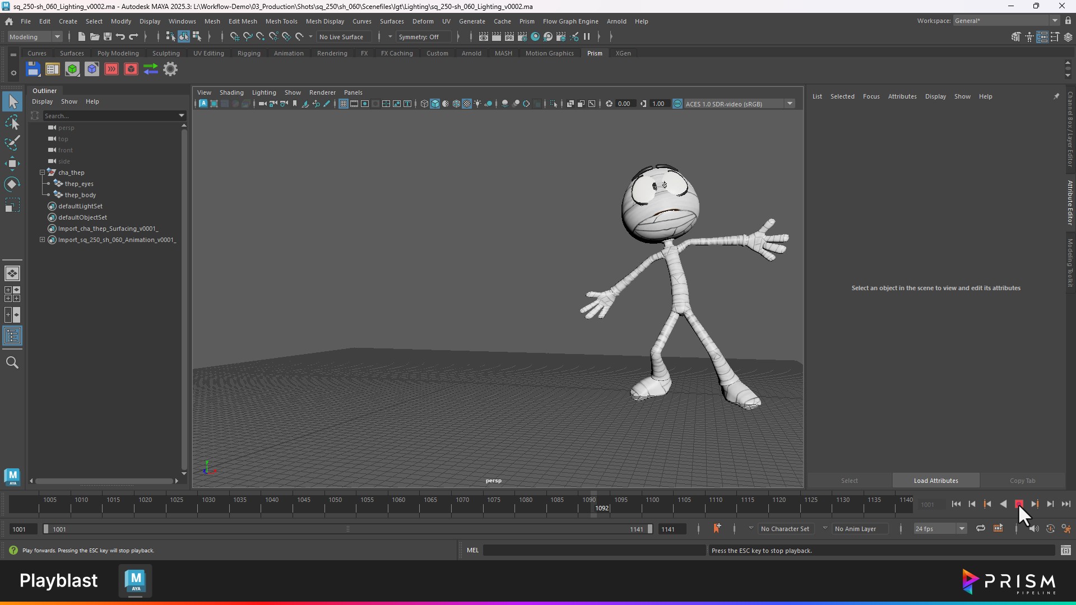This screenshot has width=1076, height=605.
Task: Open the Modeling menu set dropdown
Action: coord(35,37)
